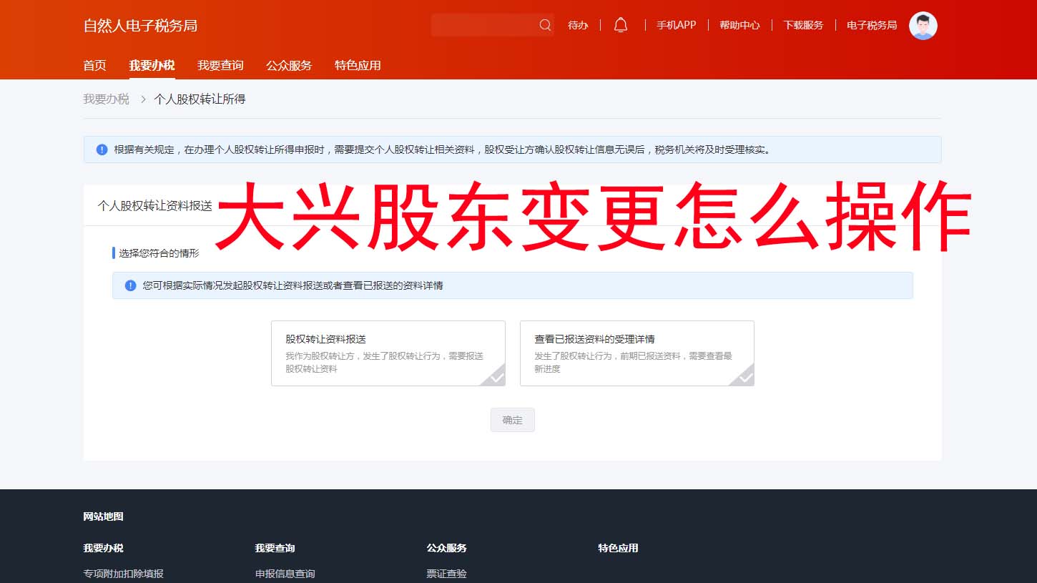The image size is (1037, 583).
Task: Open the 帮助中心 link
Action: click(x=739, y=24)
